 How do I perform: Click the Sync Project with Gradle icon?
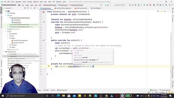(160, 5)
